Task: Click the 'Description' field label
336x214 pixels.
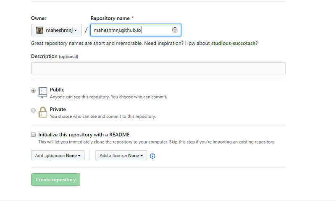Action: (x=44, y=56)
